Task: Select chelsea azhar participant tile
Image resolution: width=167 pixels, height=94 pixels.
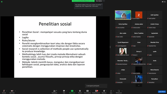Action: [x=139, y=24]
